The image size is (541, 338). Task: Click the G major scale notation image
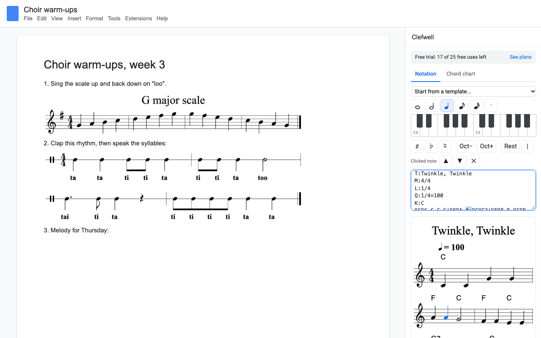click(173, 113)
